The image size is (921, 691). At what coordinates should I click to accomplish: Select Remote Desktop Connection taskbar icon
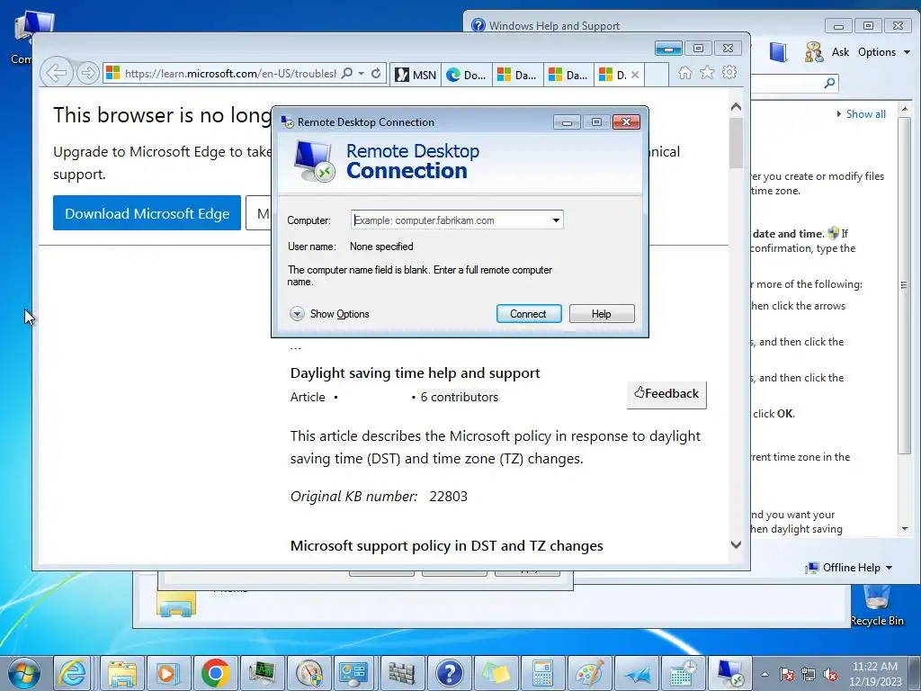729,673
